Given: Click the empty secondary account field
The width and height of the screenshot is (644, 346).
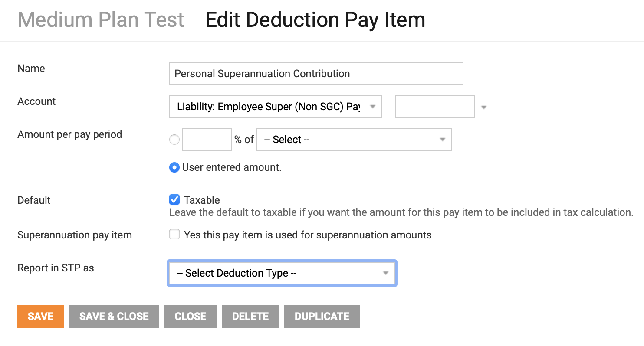Looking at the screenshot, I should click(434, 106).
